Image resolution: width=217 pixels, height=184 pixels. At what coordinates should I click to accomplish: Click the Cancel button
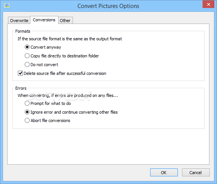coord(196,173)
